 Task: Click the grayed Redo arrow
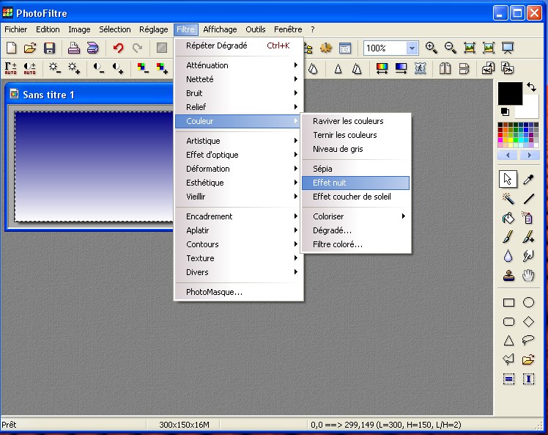tap(137, 48)
